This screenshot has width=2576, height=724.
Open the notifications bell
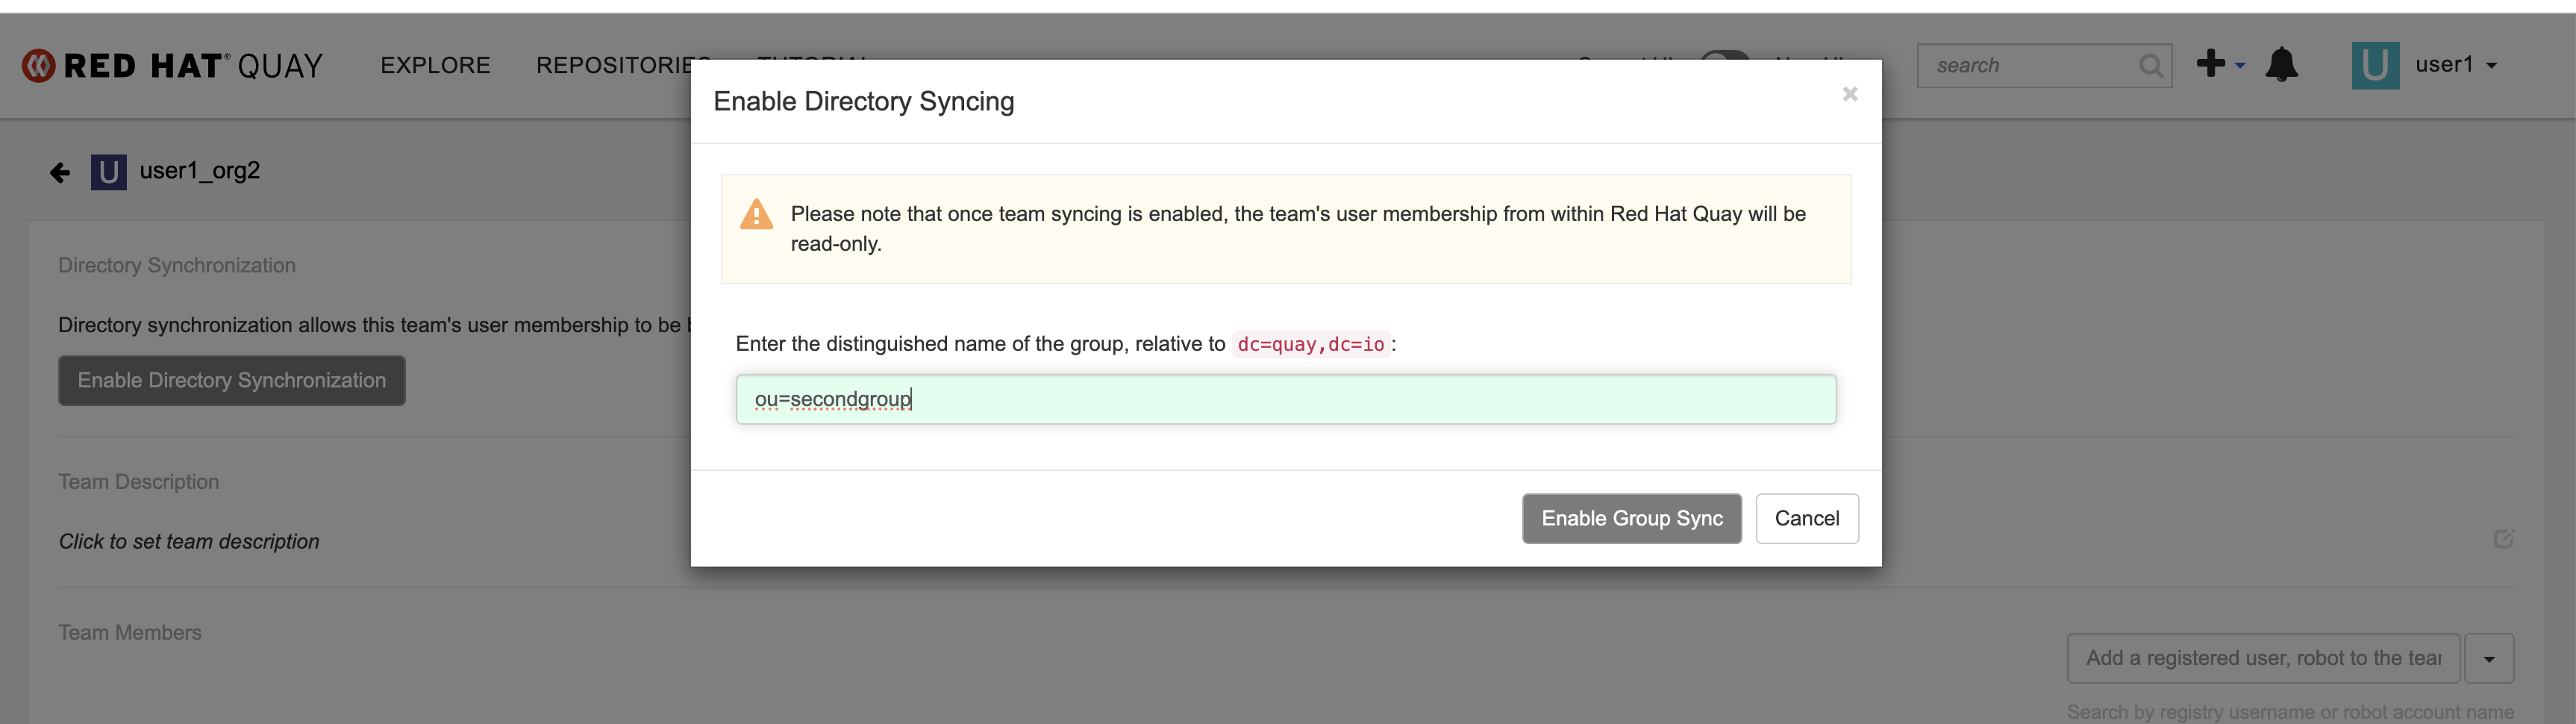pyautogui.click(x=2281, y=65)
